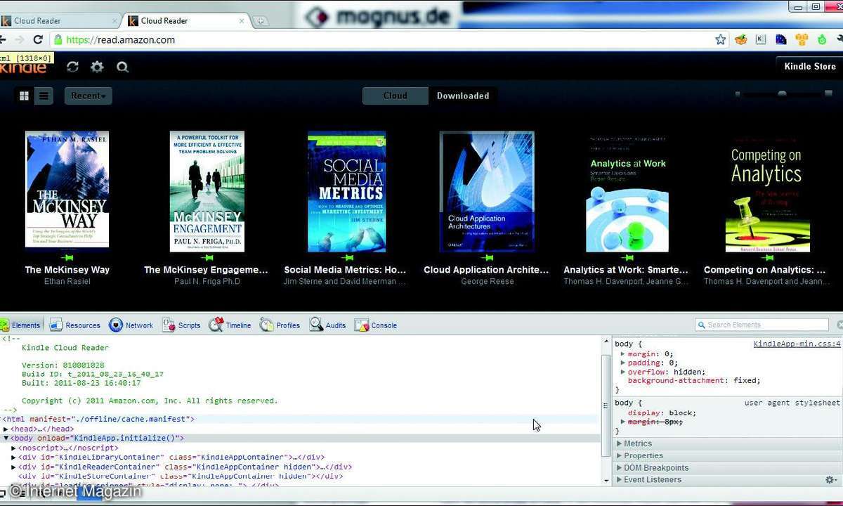The image size is (843, 506).
Task: Open the Chrome wrench menu
Action: pyautogui.click(x=839, y=40)
